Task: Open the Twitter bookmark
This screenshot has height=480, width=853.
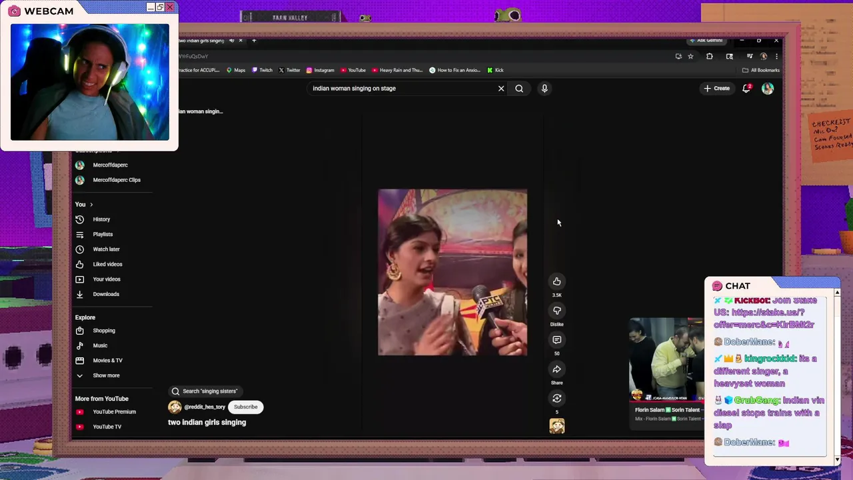Action: (289, 70)
